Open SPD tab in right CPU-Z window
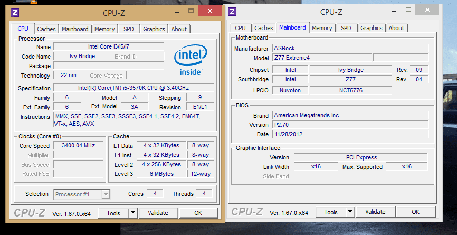 (x=346, y=28)
